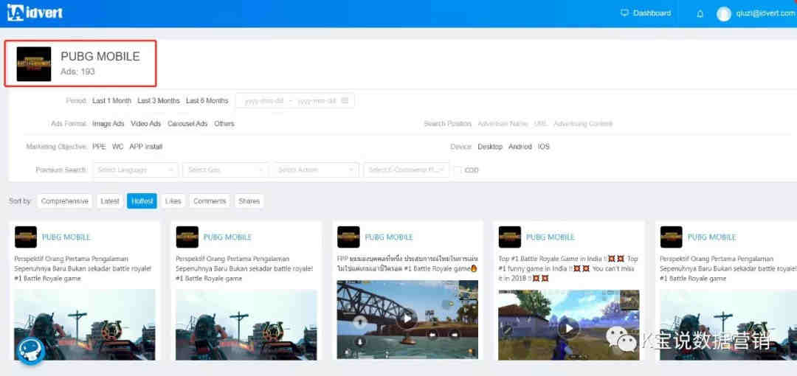The height and width of the screenshot is (376, 797).
Task: Open the Select E-Commerce platform dropdown
Action: click(406, 170)
